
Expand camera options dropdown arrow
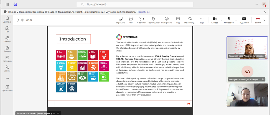click(221, 20)
